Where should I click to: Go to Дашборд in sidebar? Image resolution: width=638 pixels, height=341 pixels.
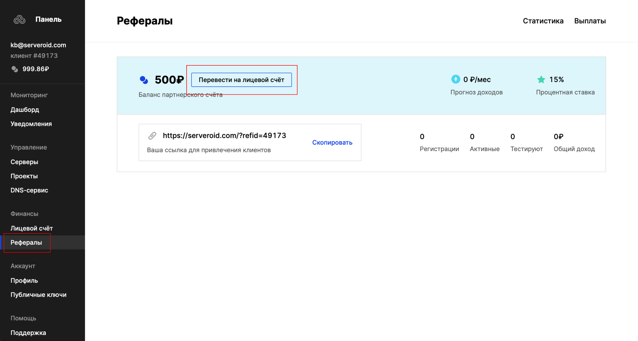pos(25,110)
